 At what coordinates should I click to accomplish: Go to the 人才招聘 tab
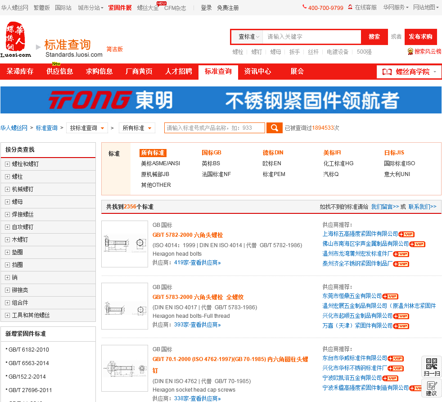(x=178, y=72)
